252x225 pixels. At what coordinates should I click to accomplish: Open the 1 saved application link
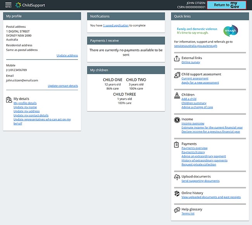coord(116,26)
